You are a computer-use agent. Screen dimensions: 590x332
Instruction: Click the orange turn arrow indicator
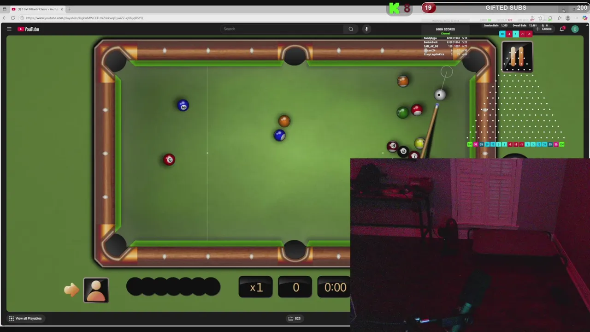(71, 290)
